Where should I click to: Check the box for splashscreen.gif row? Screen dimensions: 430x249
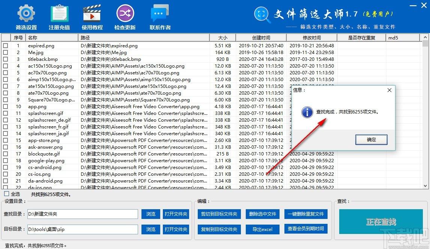(x=6, y=113)
